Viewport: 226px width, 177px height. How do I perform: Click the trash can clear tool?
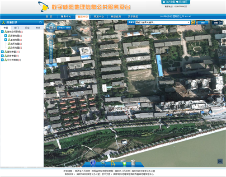click(133, 163)
